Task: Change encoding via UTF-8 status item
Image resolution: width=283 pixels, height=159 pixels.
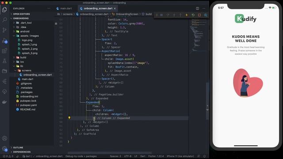Action: 128,156
